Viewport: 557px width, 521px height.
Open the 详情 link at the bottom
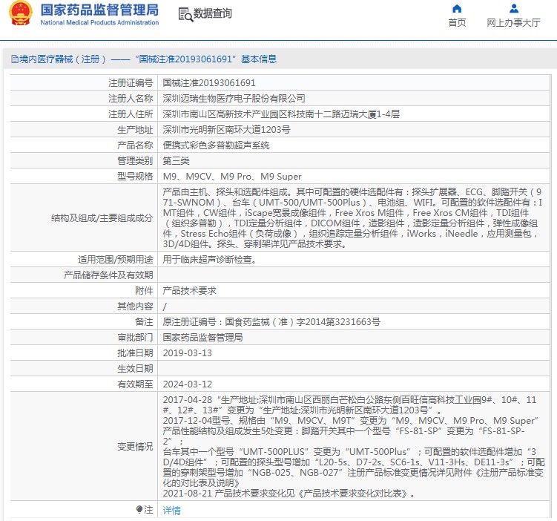click(x=171, y=511)
